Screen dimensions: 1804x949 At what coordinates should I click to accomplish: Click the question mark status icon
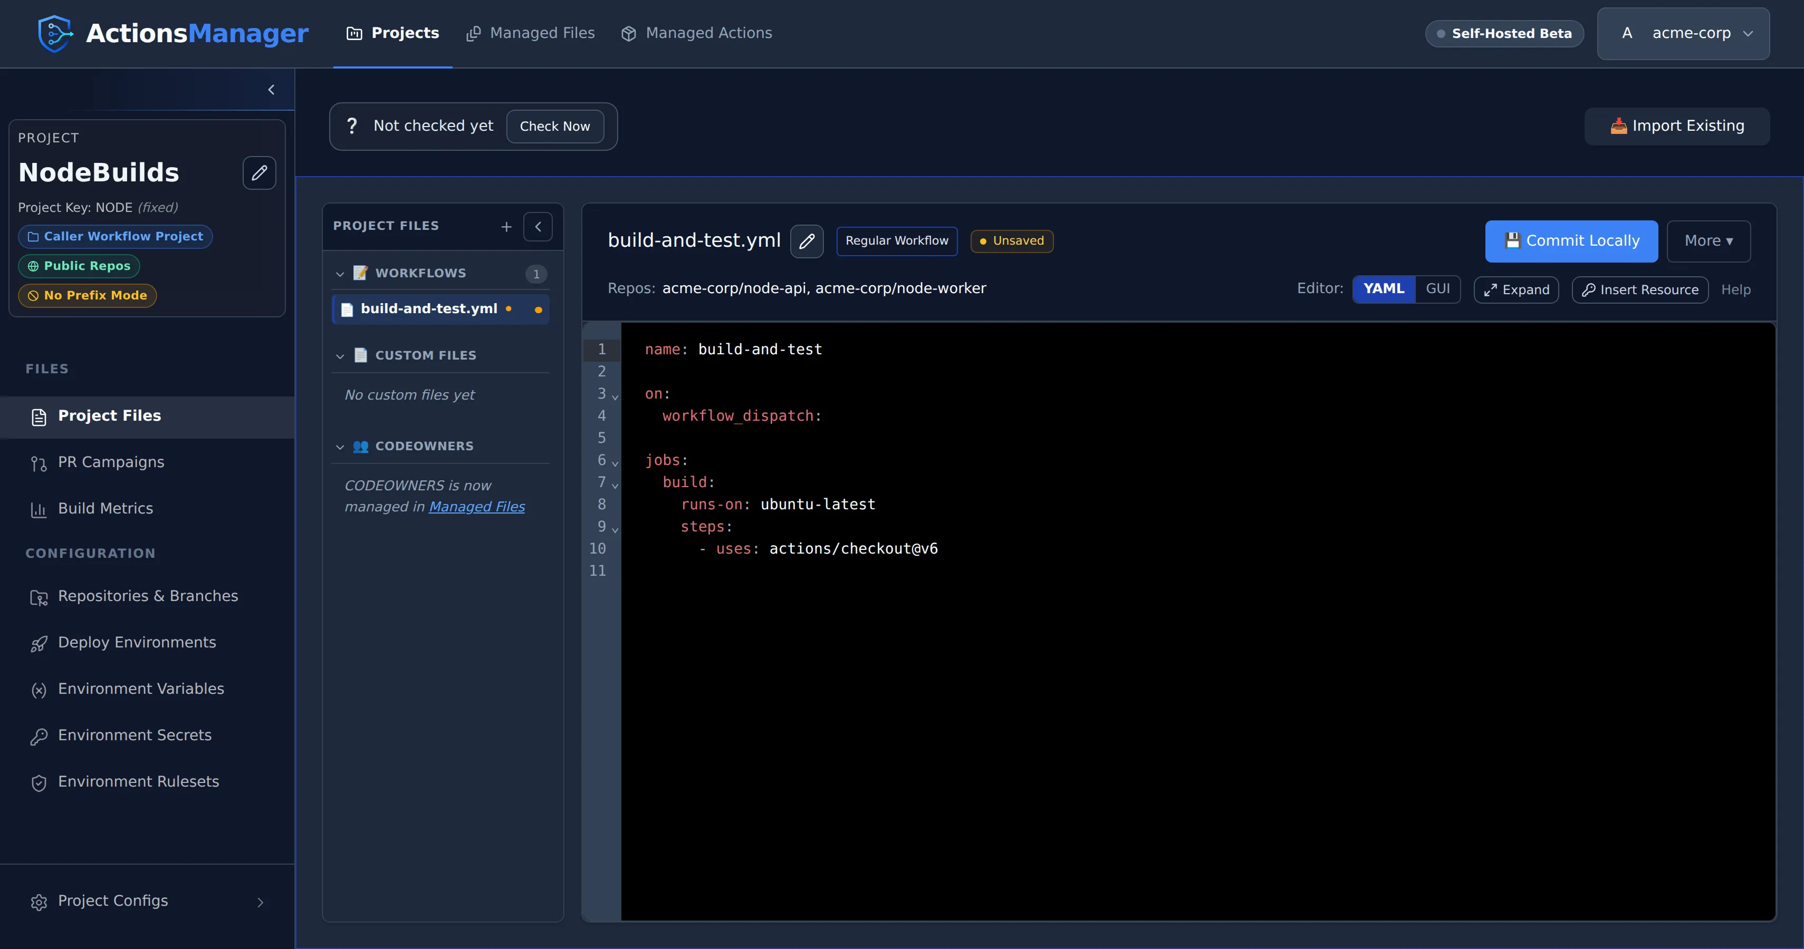pyautogui.click(x=351, y=126)
